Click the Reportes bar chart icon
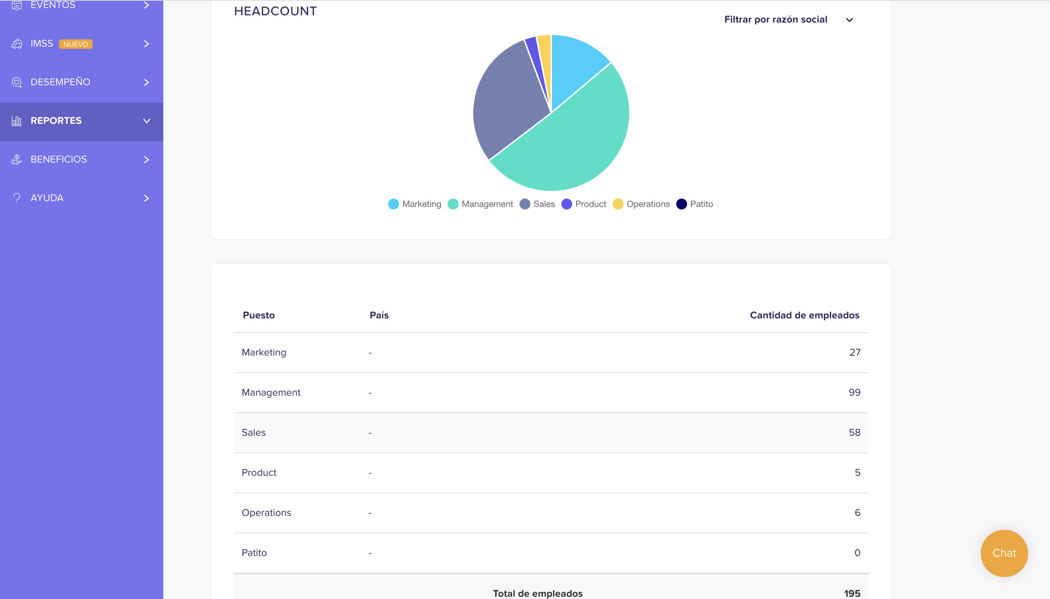The image size is (1050, 599). coord(16,121)
